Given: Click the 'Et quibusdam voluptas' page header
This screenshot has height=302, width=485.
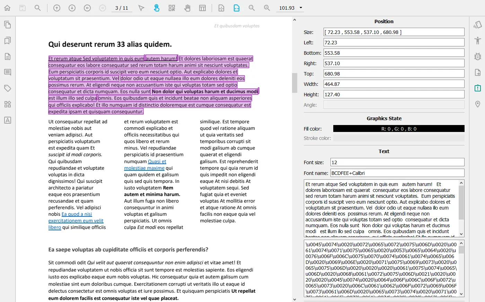Looking at the screenshot, I should 237,26.
